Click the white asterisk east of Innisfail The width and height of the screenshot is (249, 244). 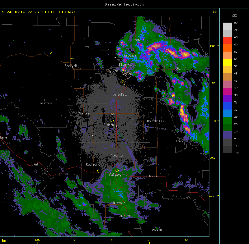[x=145, y=88]
